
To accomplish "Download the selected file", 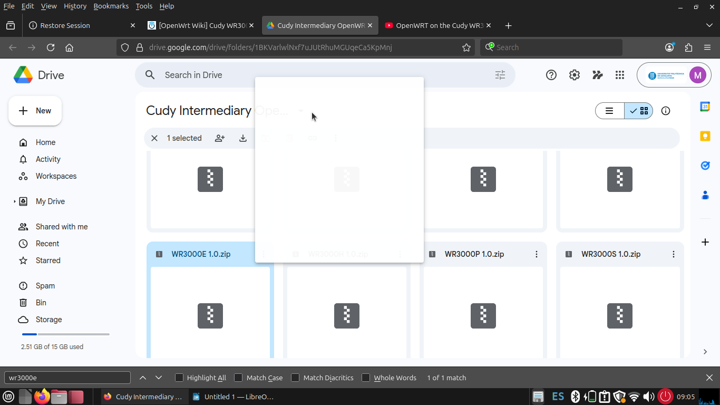I will pos(243,138).
